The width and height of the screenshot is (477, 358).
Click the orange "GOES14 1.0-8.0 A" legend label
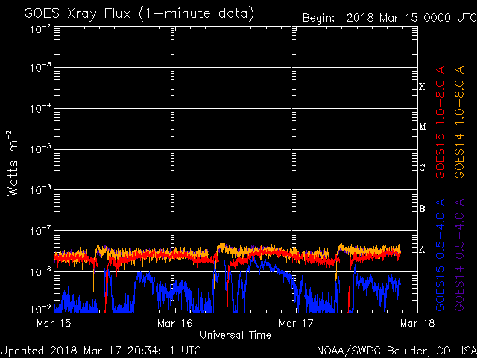459,122
